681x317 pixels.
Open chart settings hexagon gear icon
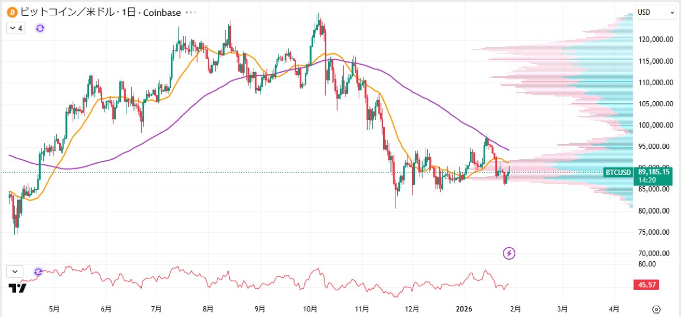point(657,309)
